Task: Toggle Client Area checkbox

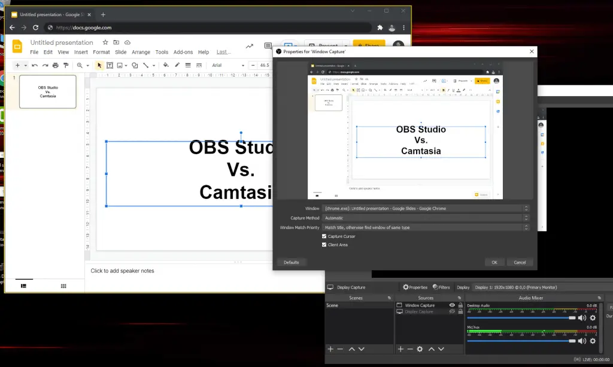Action: [324, 245]
